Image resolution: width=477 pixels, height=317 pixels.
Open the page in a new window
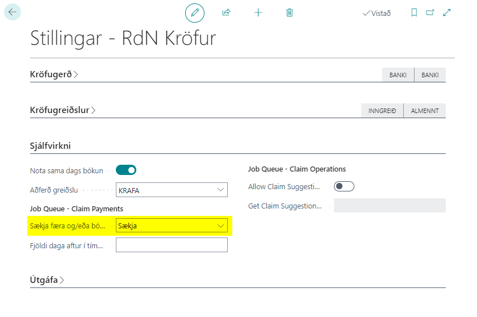[430, 12]
